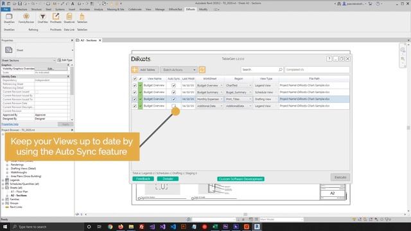The width and height of the screenshot is (411, 231).
Task: Enable Auto Sync for Additional Data row
Action: pos(173,106)
